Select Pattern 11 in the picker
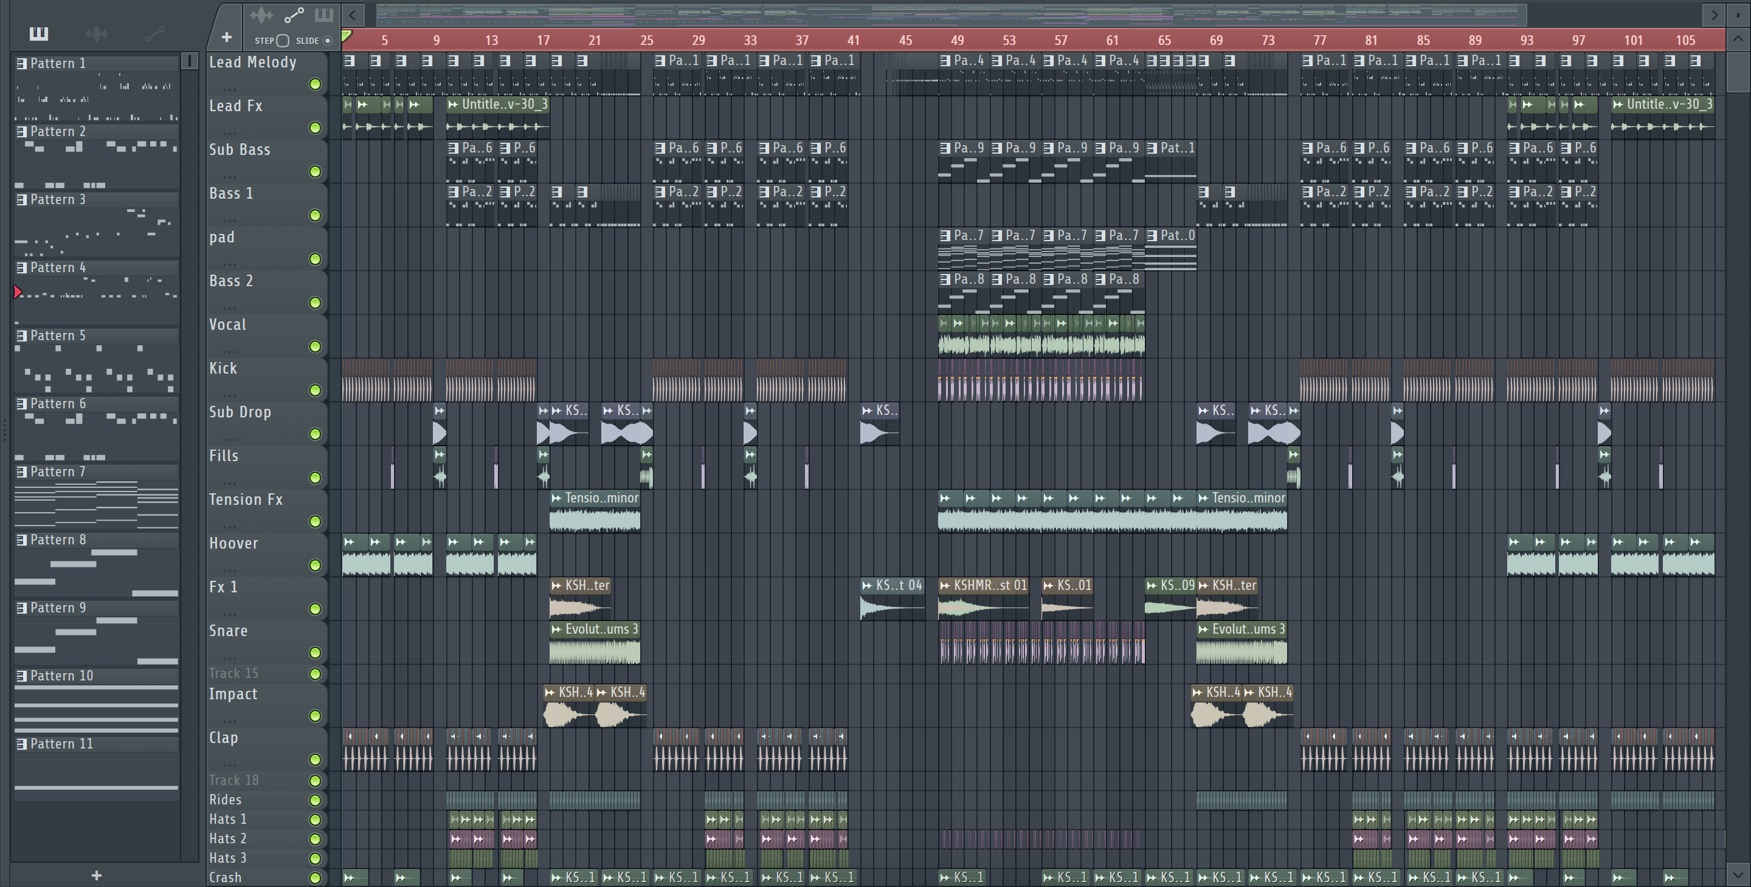1751x887 pixels. tap(97, 744)
